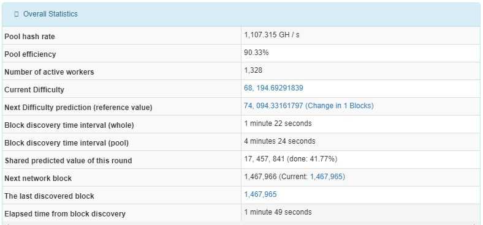Select the Pool hash rate label
The width and height of the screenshot is (483, 225).
29,37
